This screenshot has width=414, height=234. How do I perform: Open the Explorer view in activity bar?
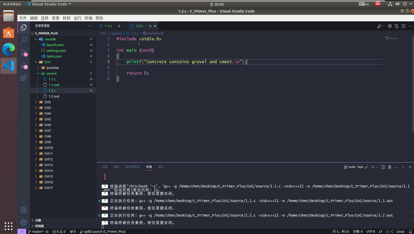tap(24, 28)
